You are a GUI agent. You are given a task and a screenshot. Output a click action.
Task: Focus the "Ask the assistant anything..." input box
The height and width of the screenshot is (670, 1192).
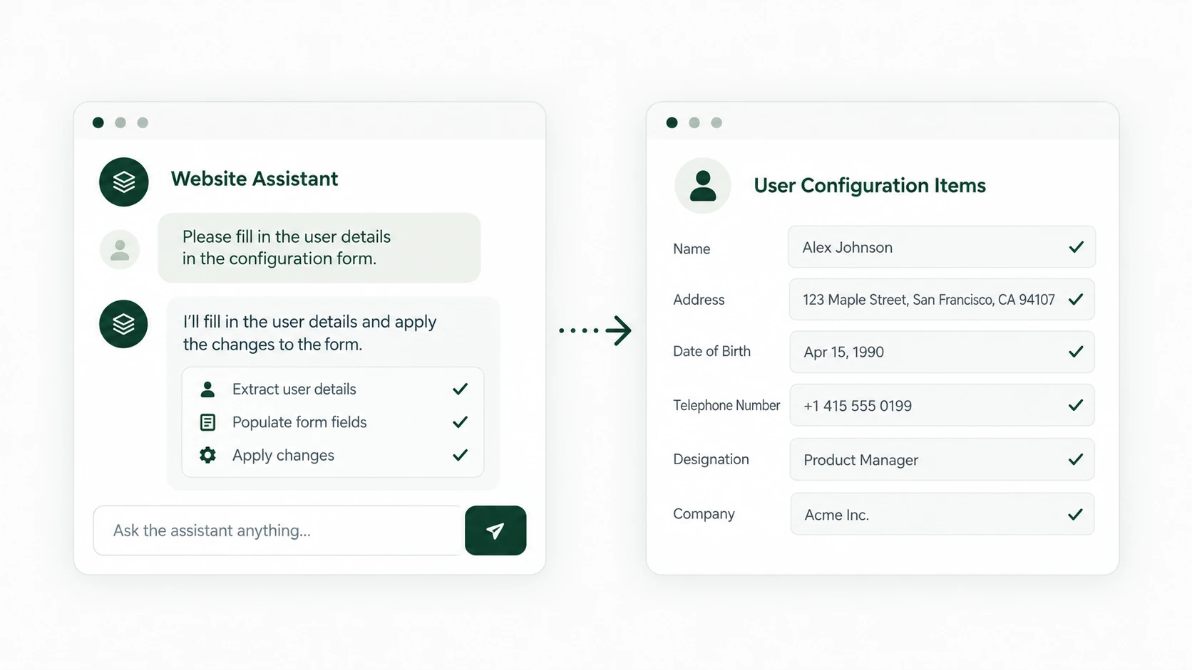pos(279,530)
